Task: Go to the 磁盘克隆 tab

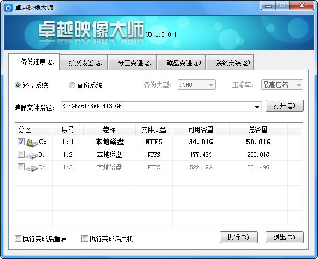Action: [183, 63]
